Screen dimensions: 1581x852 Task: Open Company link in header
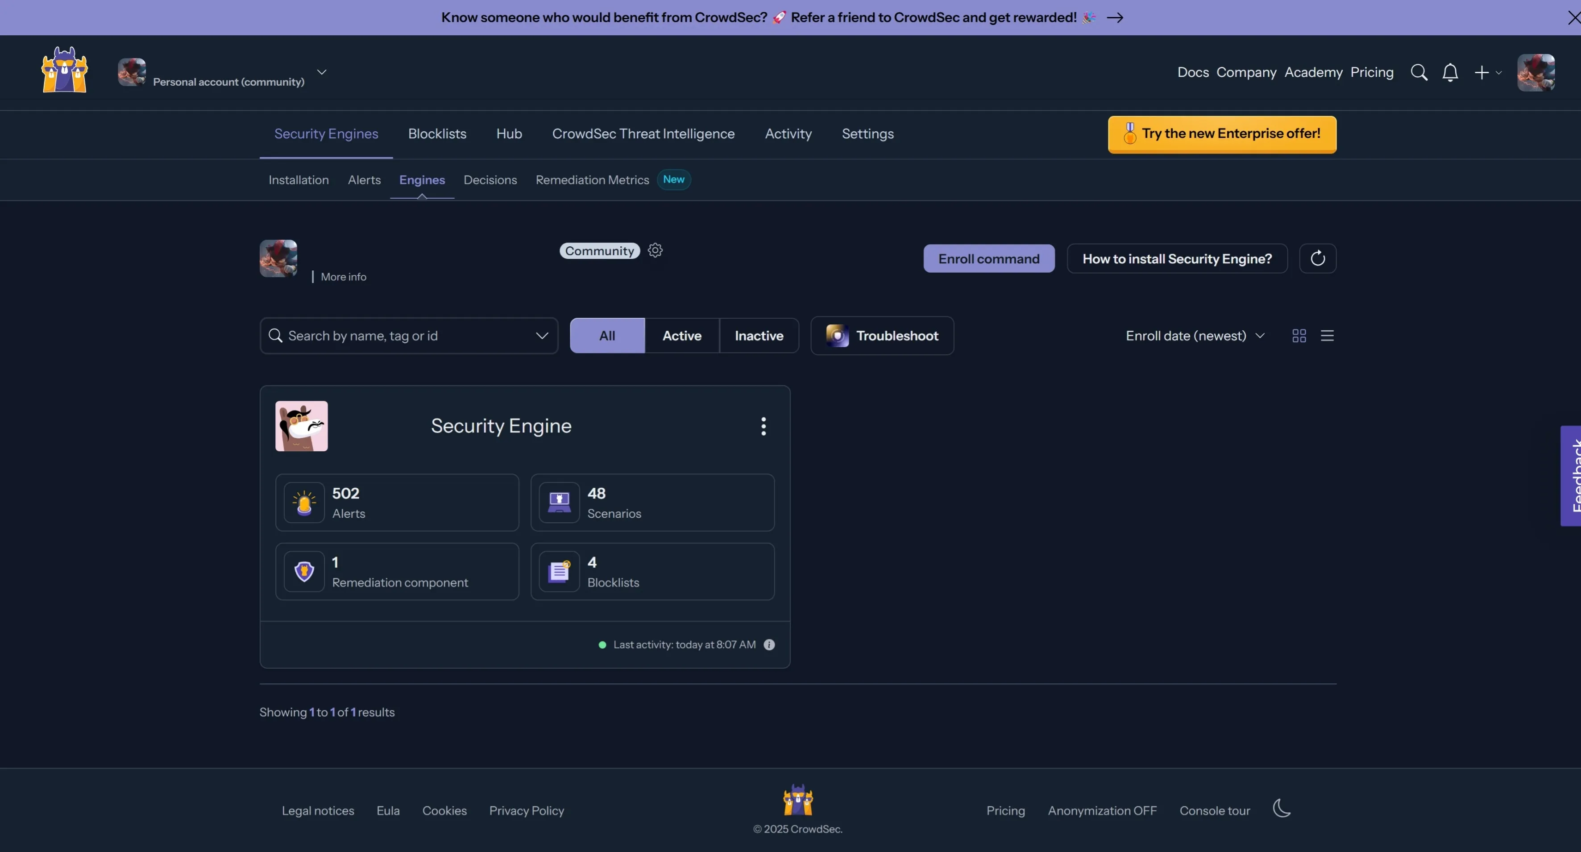[1246, 72]
